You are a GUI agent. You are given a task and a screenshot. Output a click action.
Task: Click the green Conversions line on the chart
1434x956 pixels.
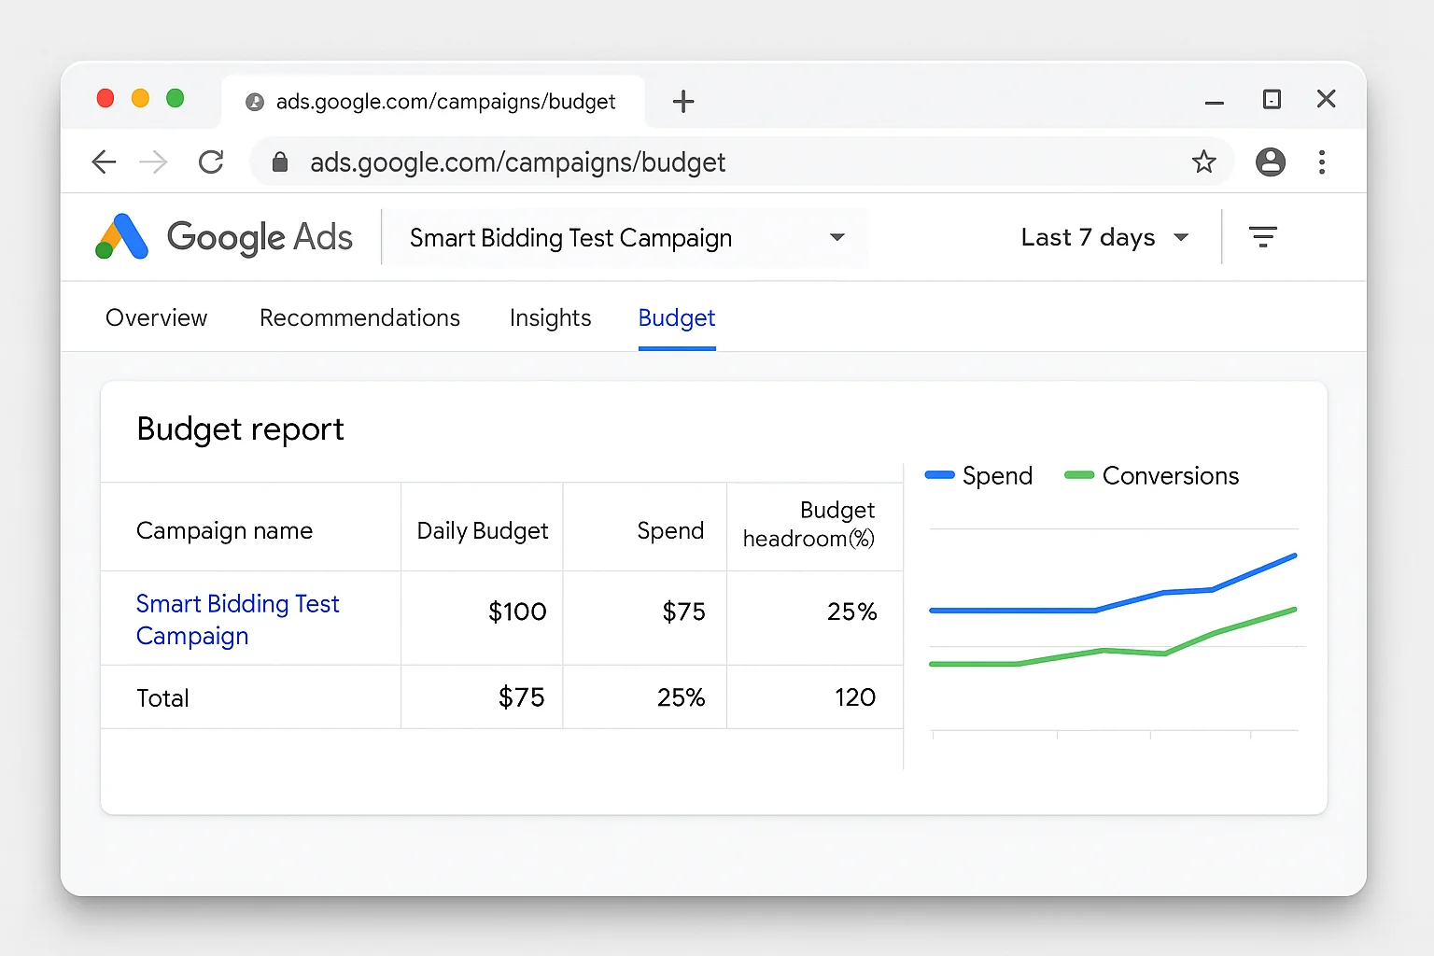pyautogui.click(x=1102, y=652)
